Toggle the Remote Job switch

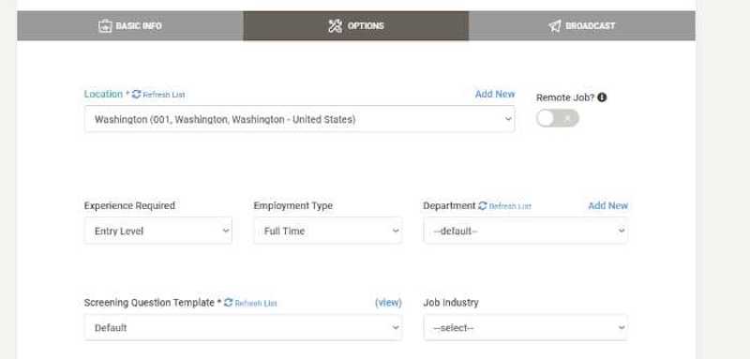point(557,118)
